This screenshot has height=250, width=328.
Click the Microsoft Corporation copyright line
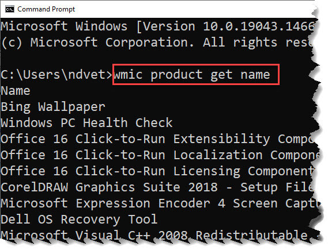[157, 43]
